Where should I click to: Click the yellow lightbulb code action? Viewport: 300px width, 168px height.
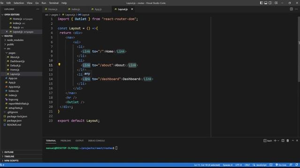tap(60, 64)
